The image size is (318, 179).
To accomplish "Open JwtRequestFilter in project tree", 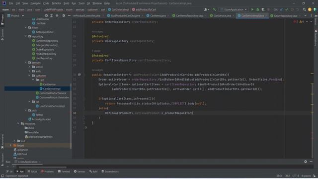I will click(x=44, y=32).
